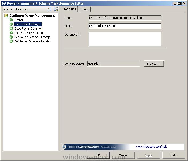Viewport: 188px width, 161px height.
Task: Click the move step up toolbar icon
Action: click(x=49, y=9)
